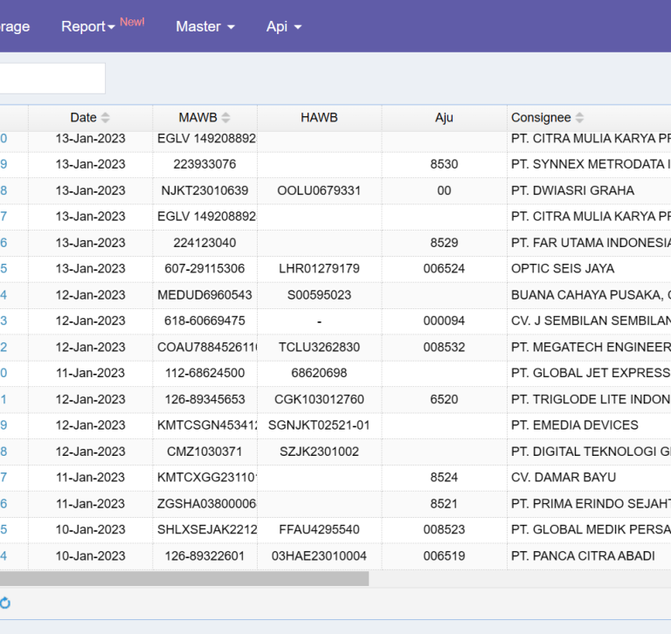Select HAWB cell S00595023
671x634 pixels.
pyautogui.click(x=319, y=295)
